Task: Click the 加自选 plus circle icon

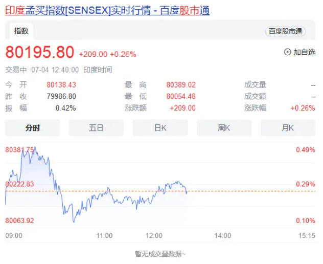Action: 287,52
